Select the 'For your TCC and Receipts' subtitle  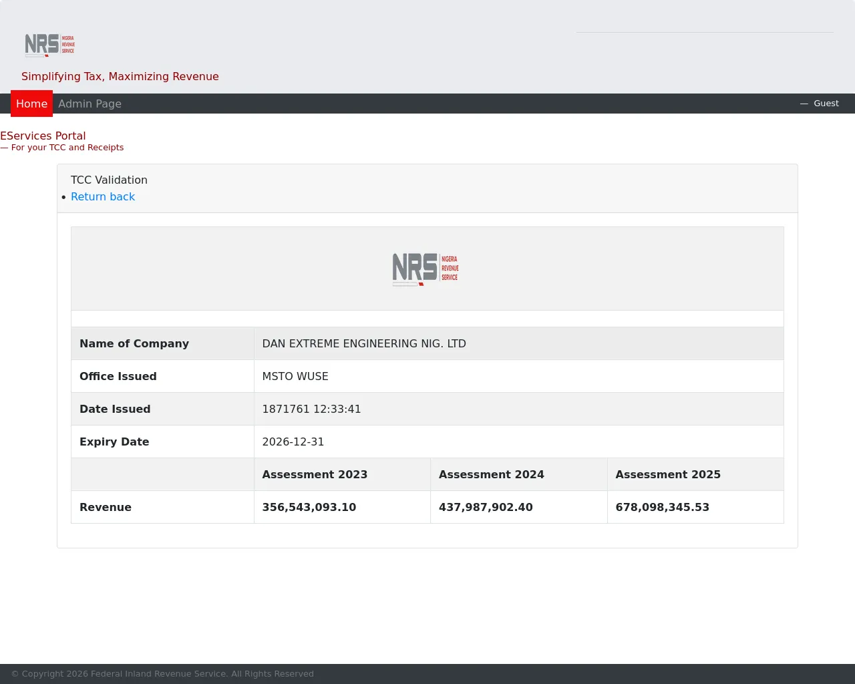click(67, 148)
